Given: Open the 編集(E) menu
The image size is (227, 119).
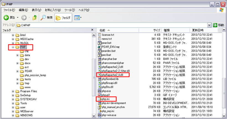Looking at the screenshot, I should [x=23, y=10].
